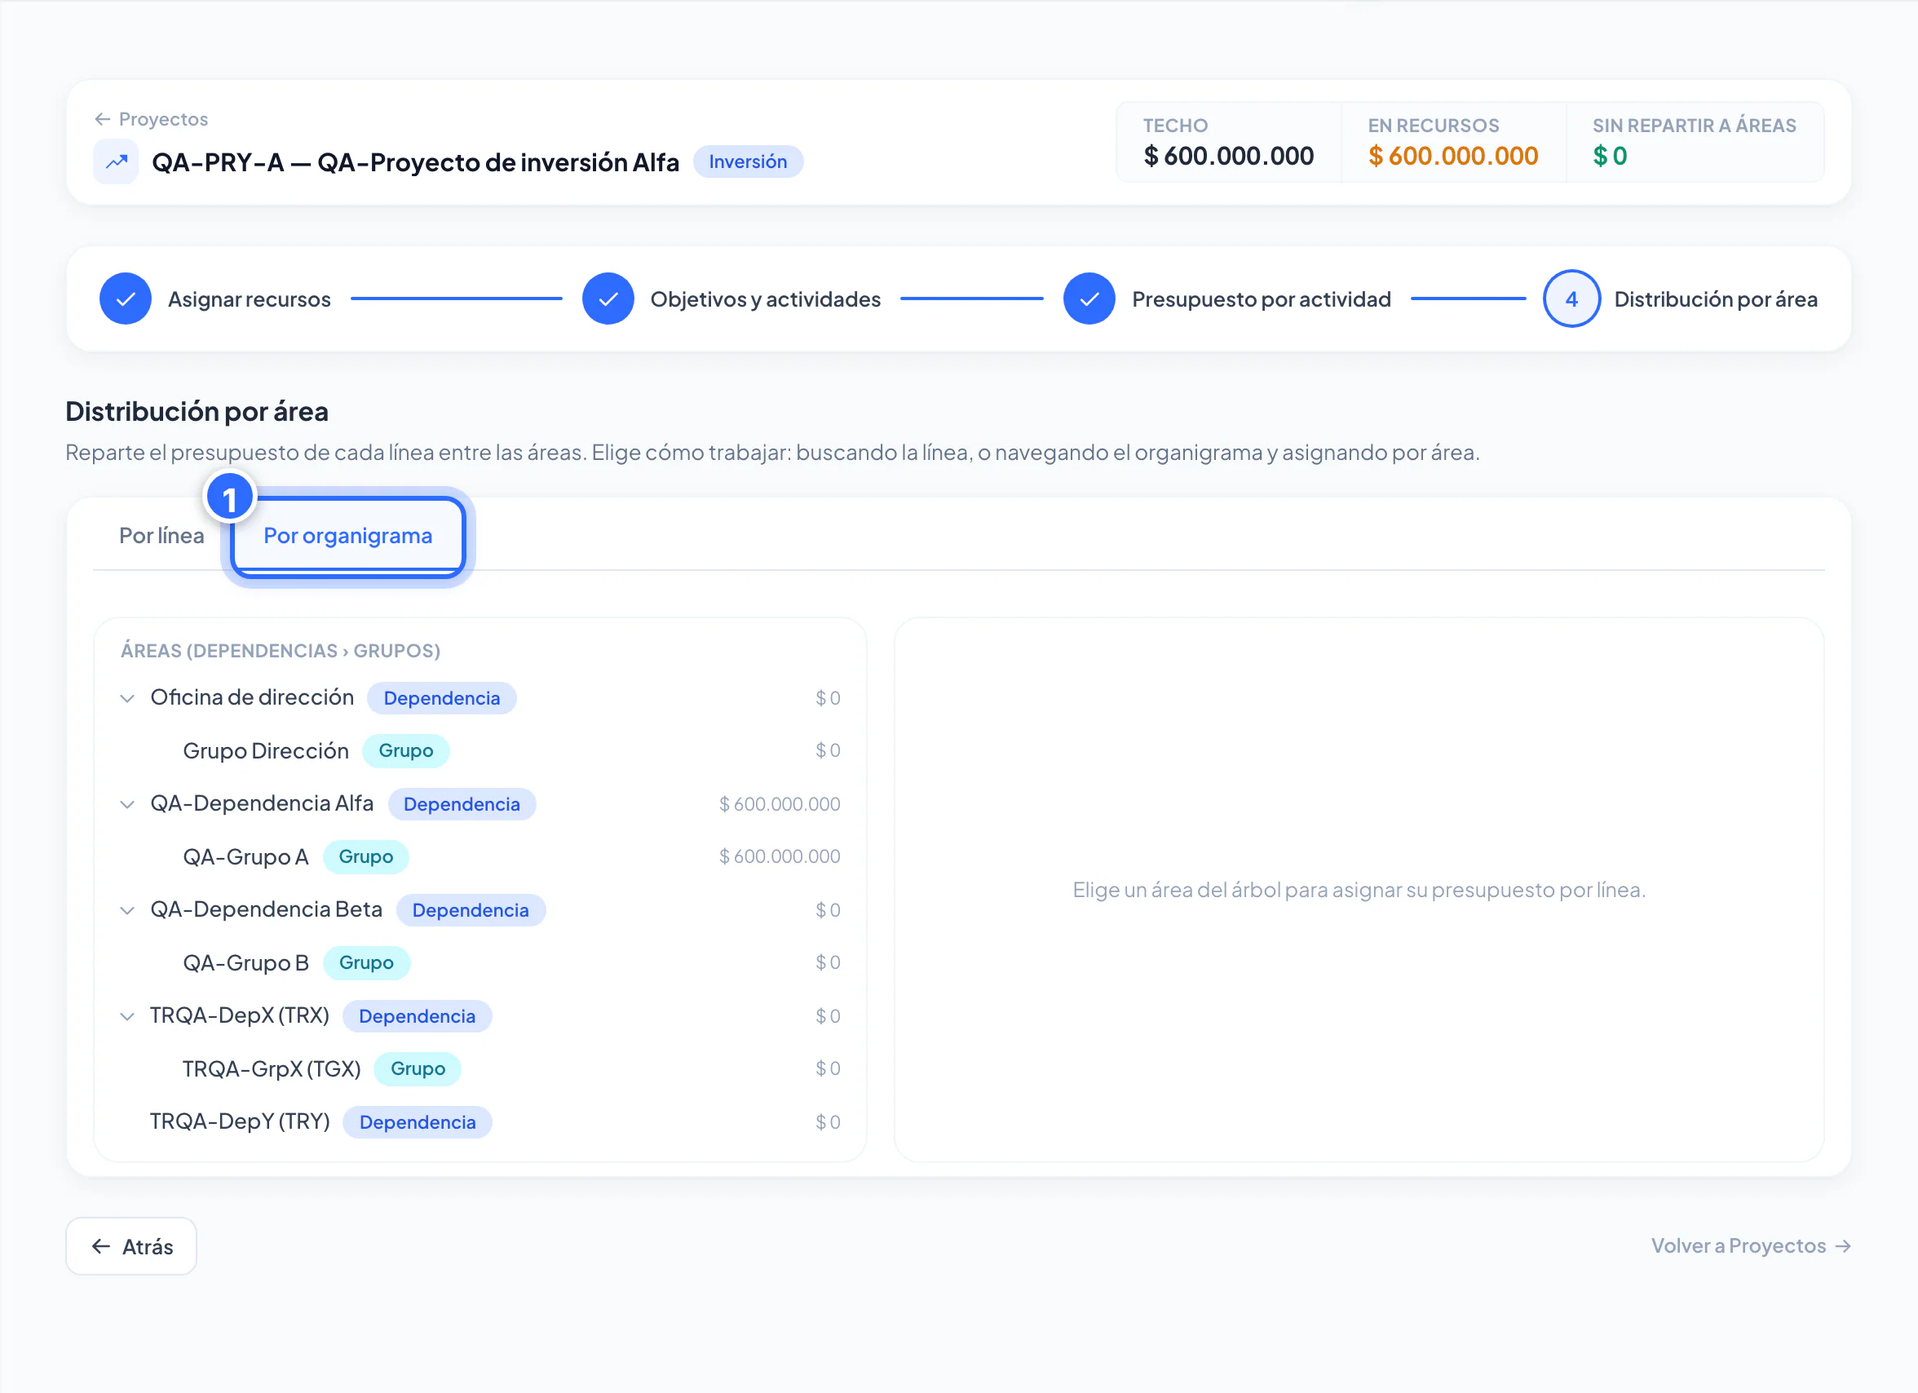Switch to the Por organigrama tab
This screenshot has width=1918, height=1393.
click(x=347, y=536)
